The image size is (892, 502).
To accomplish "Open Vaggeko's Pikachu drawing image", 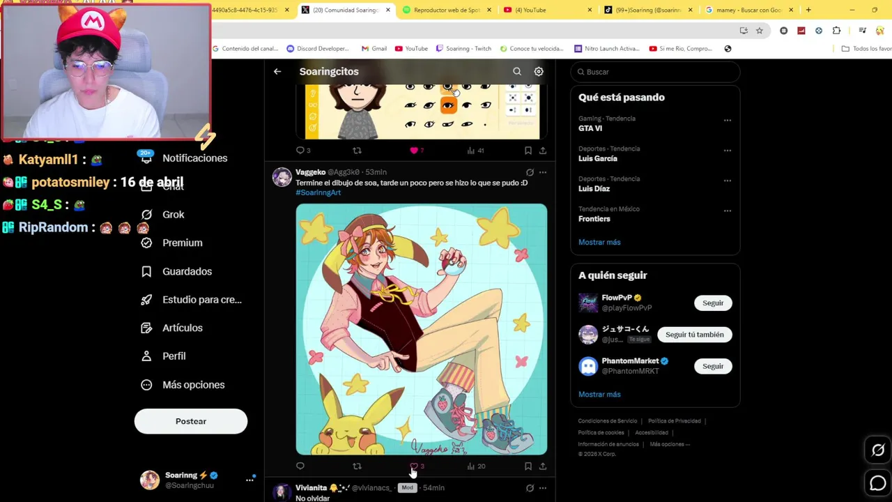I will point(422,329).
